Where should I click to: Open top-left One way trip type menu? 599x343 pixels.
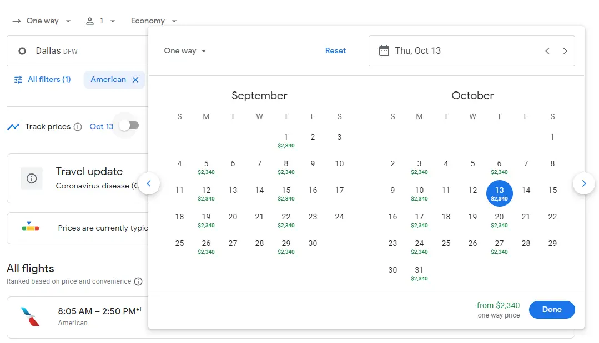[x=42, y=21]
